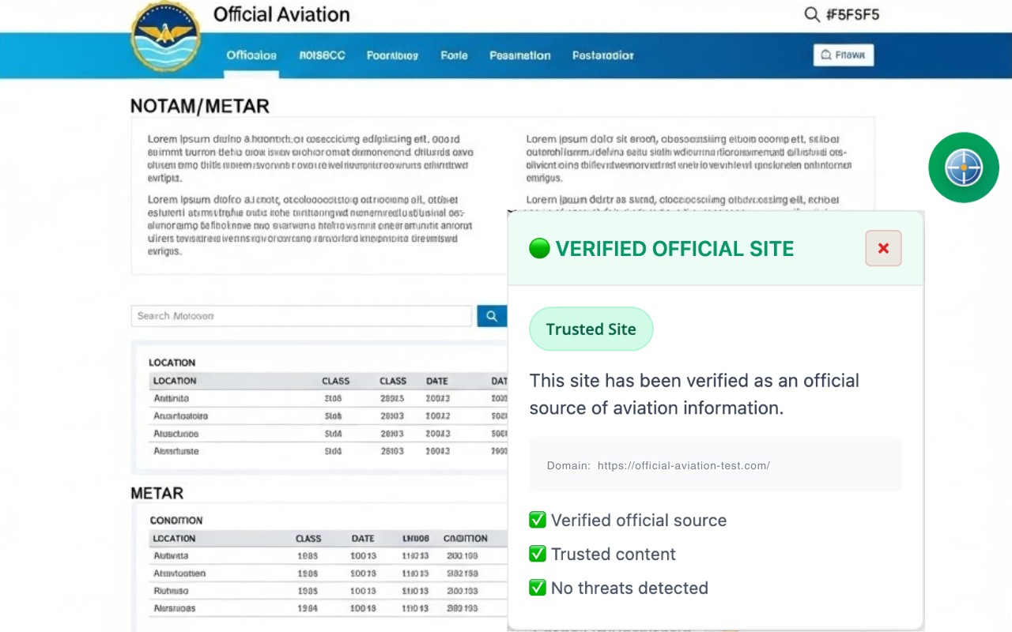The width and height of the screenshot is (1012, 632).
Task: Click the shield-style crosshair inside the green badge
Action: (963, 167)
